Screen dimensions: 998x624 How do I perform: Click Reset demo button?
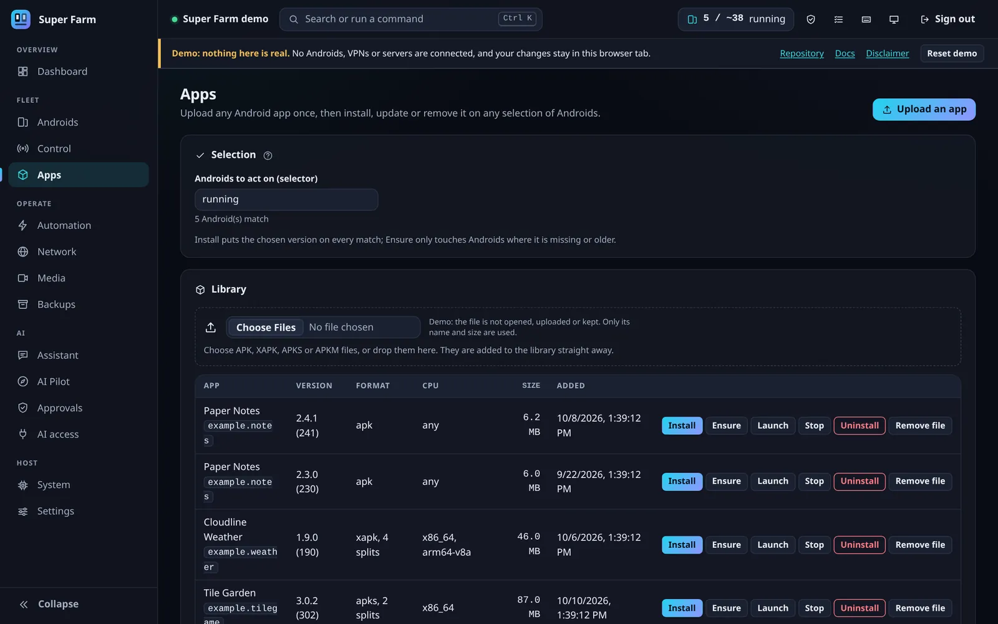[x=952, y=54]
